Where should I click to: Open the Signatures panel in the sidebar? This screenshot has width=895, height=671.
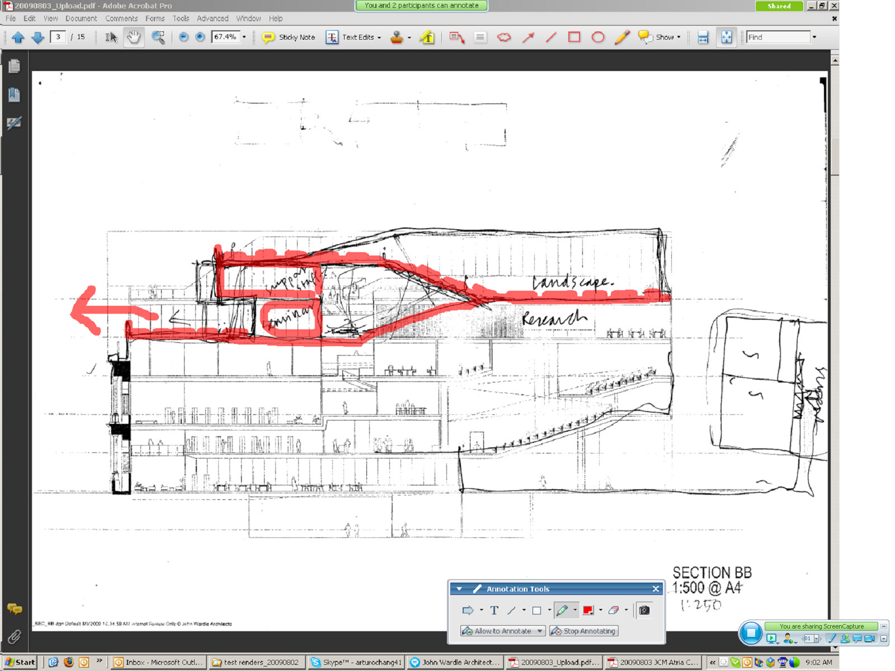click(15, 123)
